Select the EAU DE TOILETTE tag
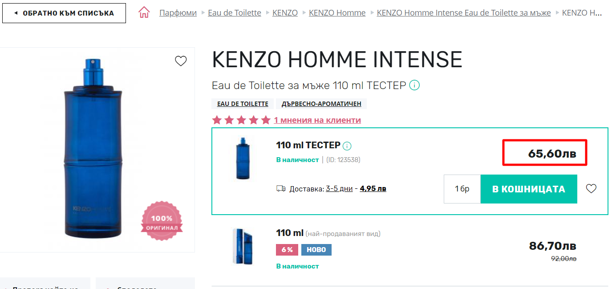612x289 pixels. (243, 104)
